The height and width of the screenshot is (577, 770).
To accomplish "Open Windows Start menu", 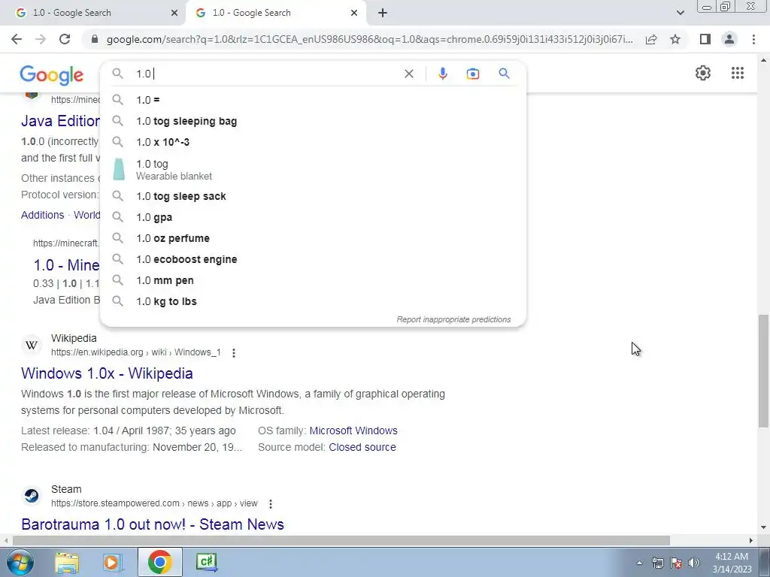I will click(20, 562).
